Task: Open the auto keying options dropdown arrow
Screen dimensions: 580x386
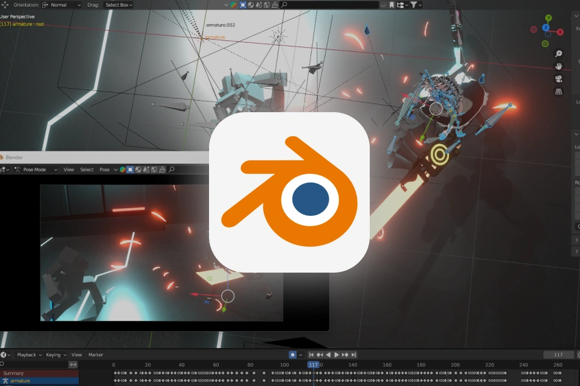Action: tap(301, 355)
